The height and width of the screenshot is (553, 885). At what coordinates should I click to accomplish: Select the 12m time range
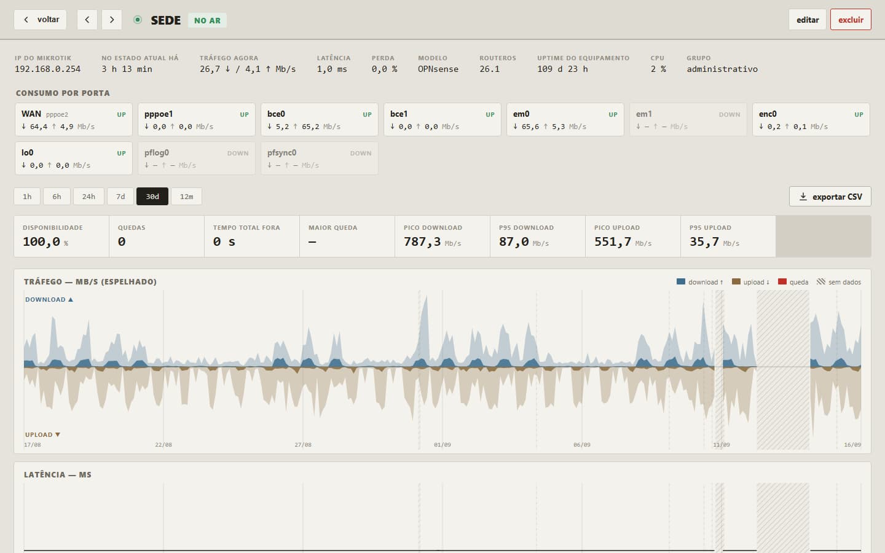(186, 197)
